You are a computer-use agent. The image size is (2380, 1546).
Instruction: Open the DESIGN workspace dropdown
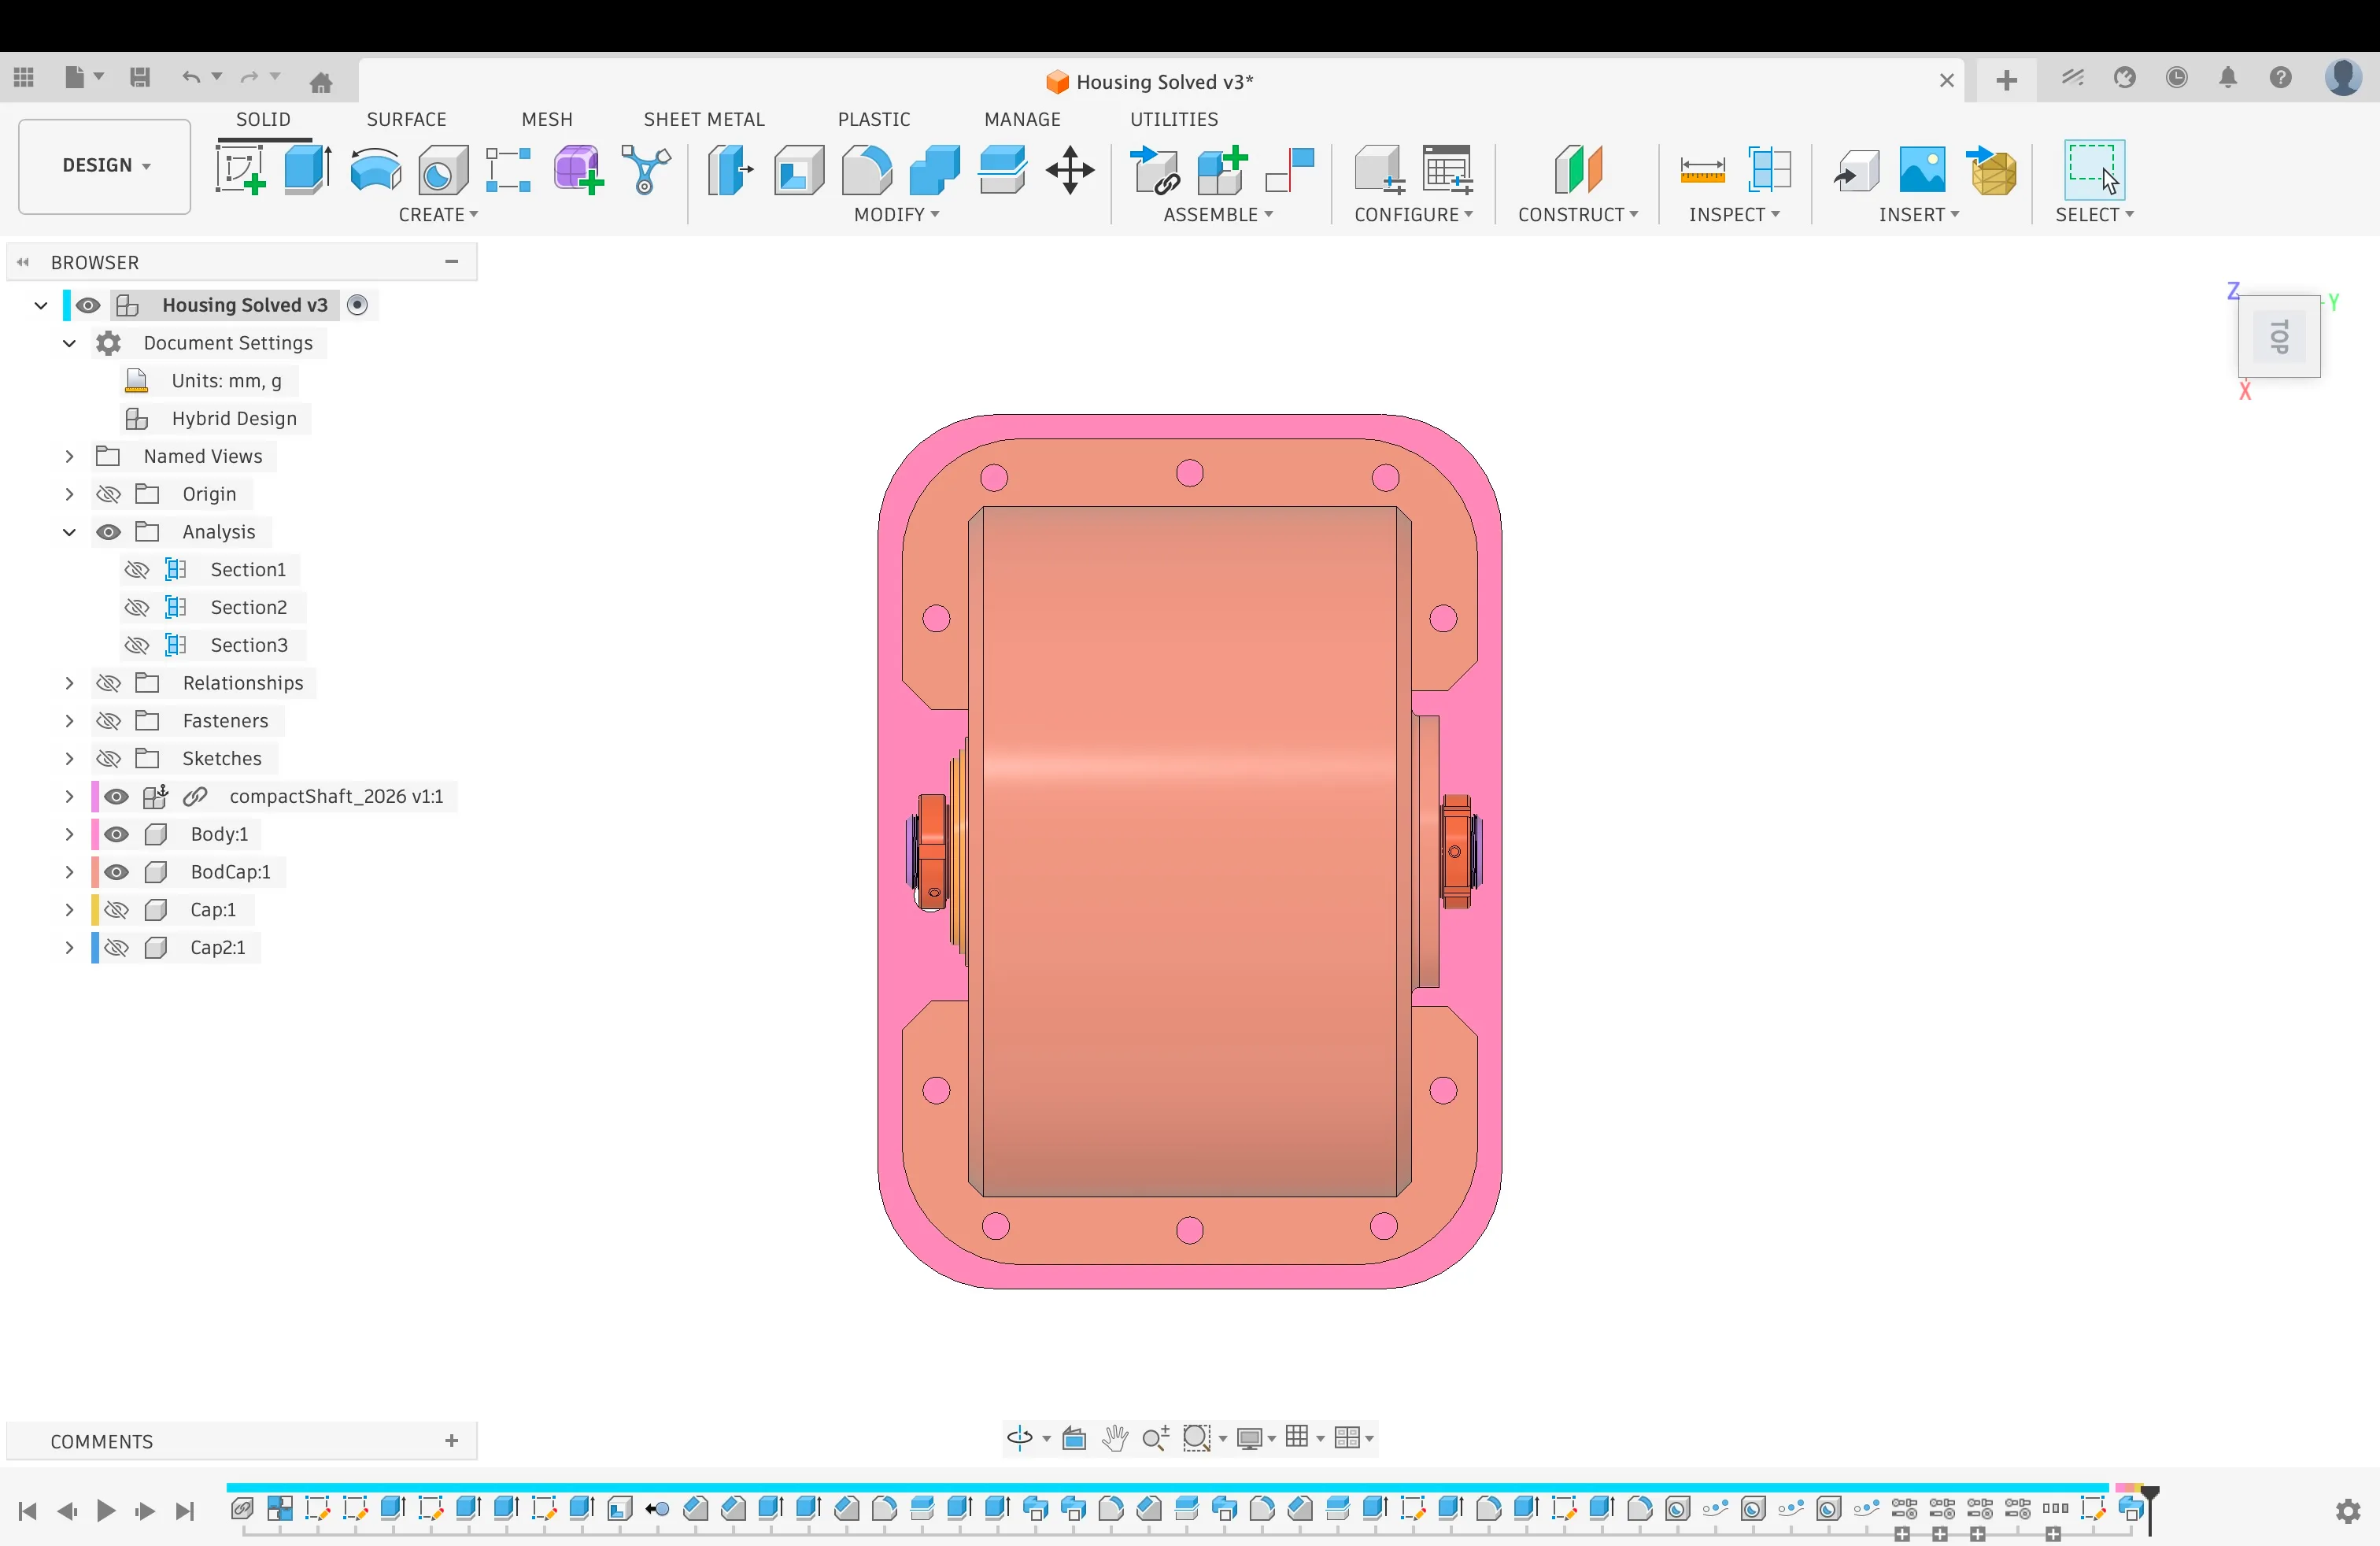pos(105,166)
